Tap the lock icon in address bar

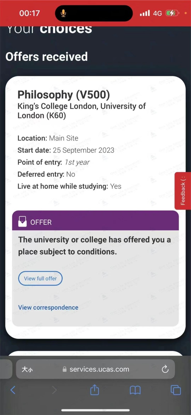click(x=65, y=369)
